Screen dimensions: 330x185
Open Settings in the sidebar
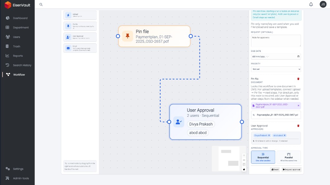coord(17,169)
